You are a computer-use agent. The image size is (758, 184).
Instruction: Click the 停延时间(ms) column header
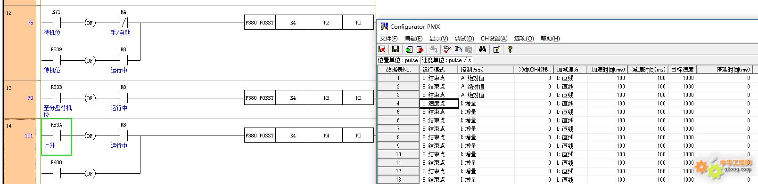pyautogui.click(x=724, y=70)
